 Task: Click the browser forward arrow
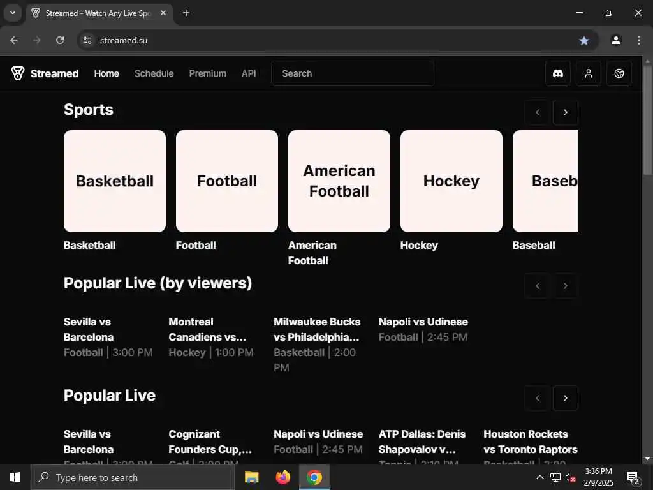[37, 40]
